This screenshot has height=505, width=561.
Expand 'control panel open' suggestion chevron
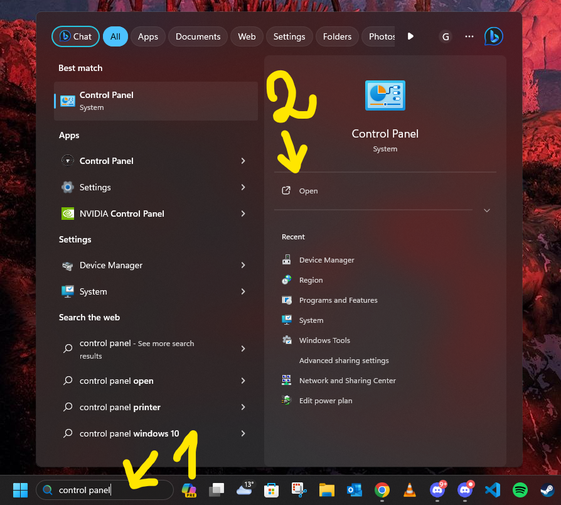[x=243, y=381]
